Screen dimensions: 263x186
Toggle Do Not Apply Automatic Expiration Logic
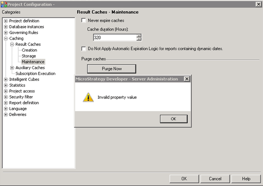click(84, 49)
